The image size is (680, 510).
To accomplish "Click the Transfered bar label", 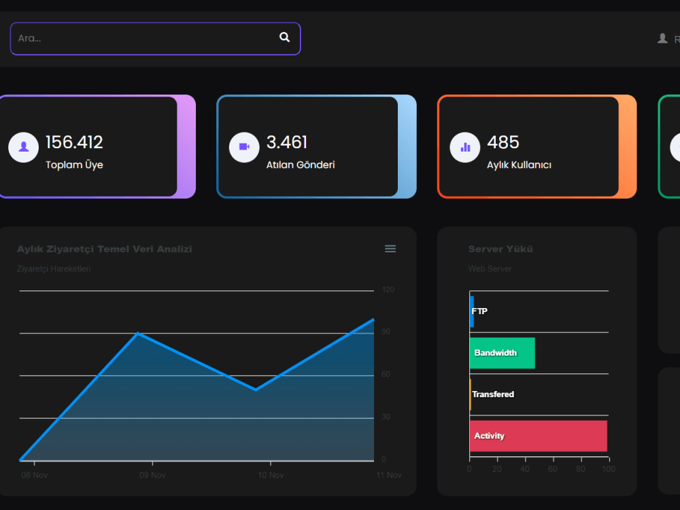I will pyautogui.click(x=493, y=394).
